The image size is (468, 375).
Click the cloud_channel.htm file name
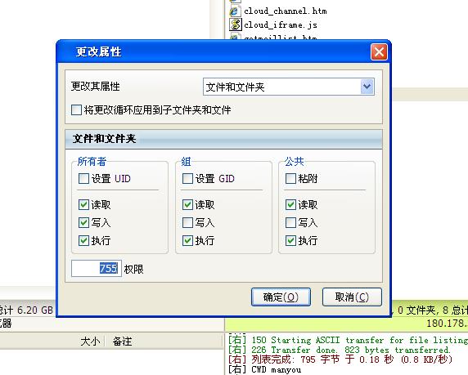285,11
